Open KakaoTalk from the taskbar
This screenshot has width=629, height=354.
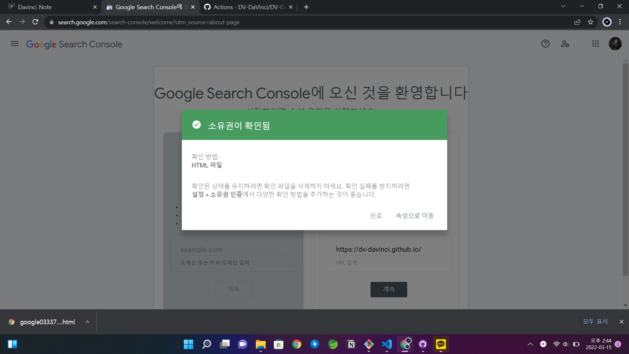point(441,344)
